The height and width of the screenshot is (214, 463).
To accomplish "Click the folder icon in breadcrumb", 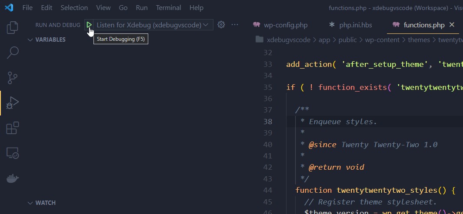I will click(260, 40).
